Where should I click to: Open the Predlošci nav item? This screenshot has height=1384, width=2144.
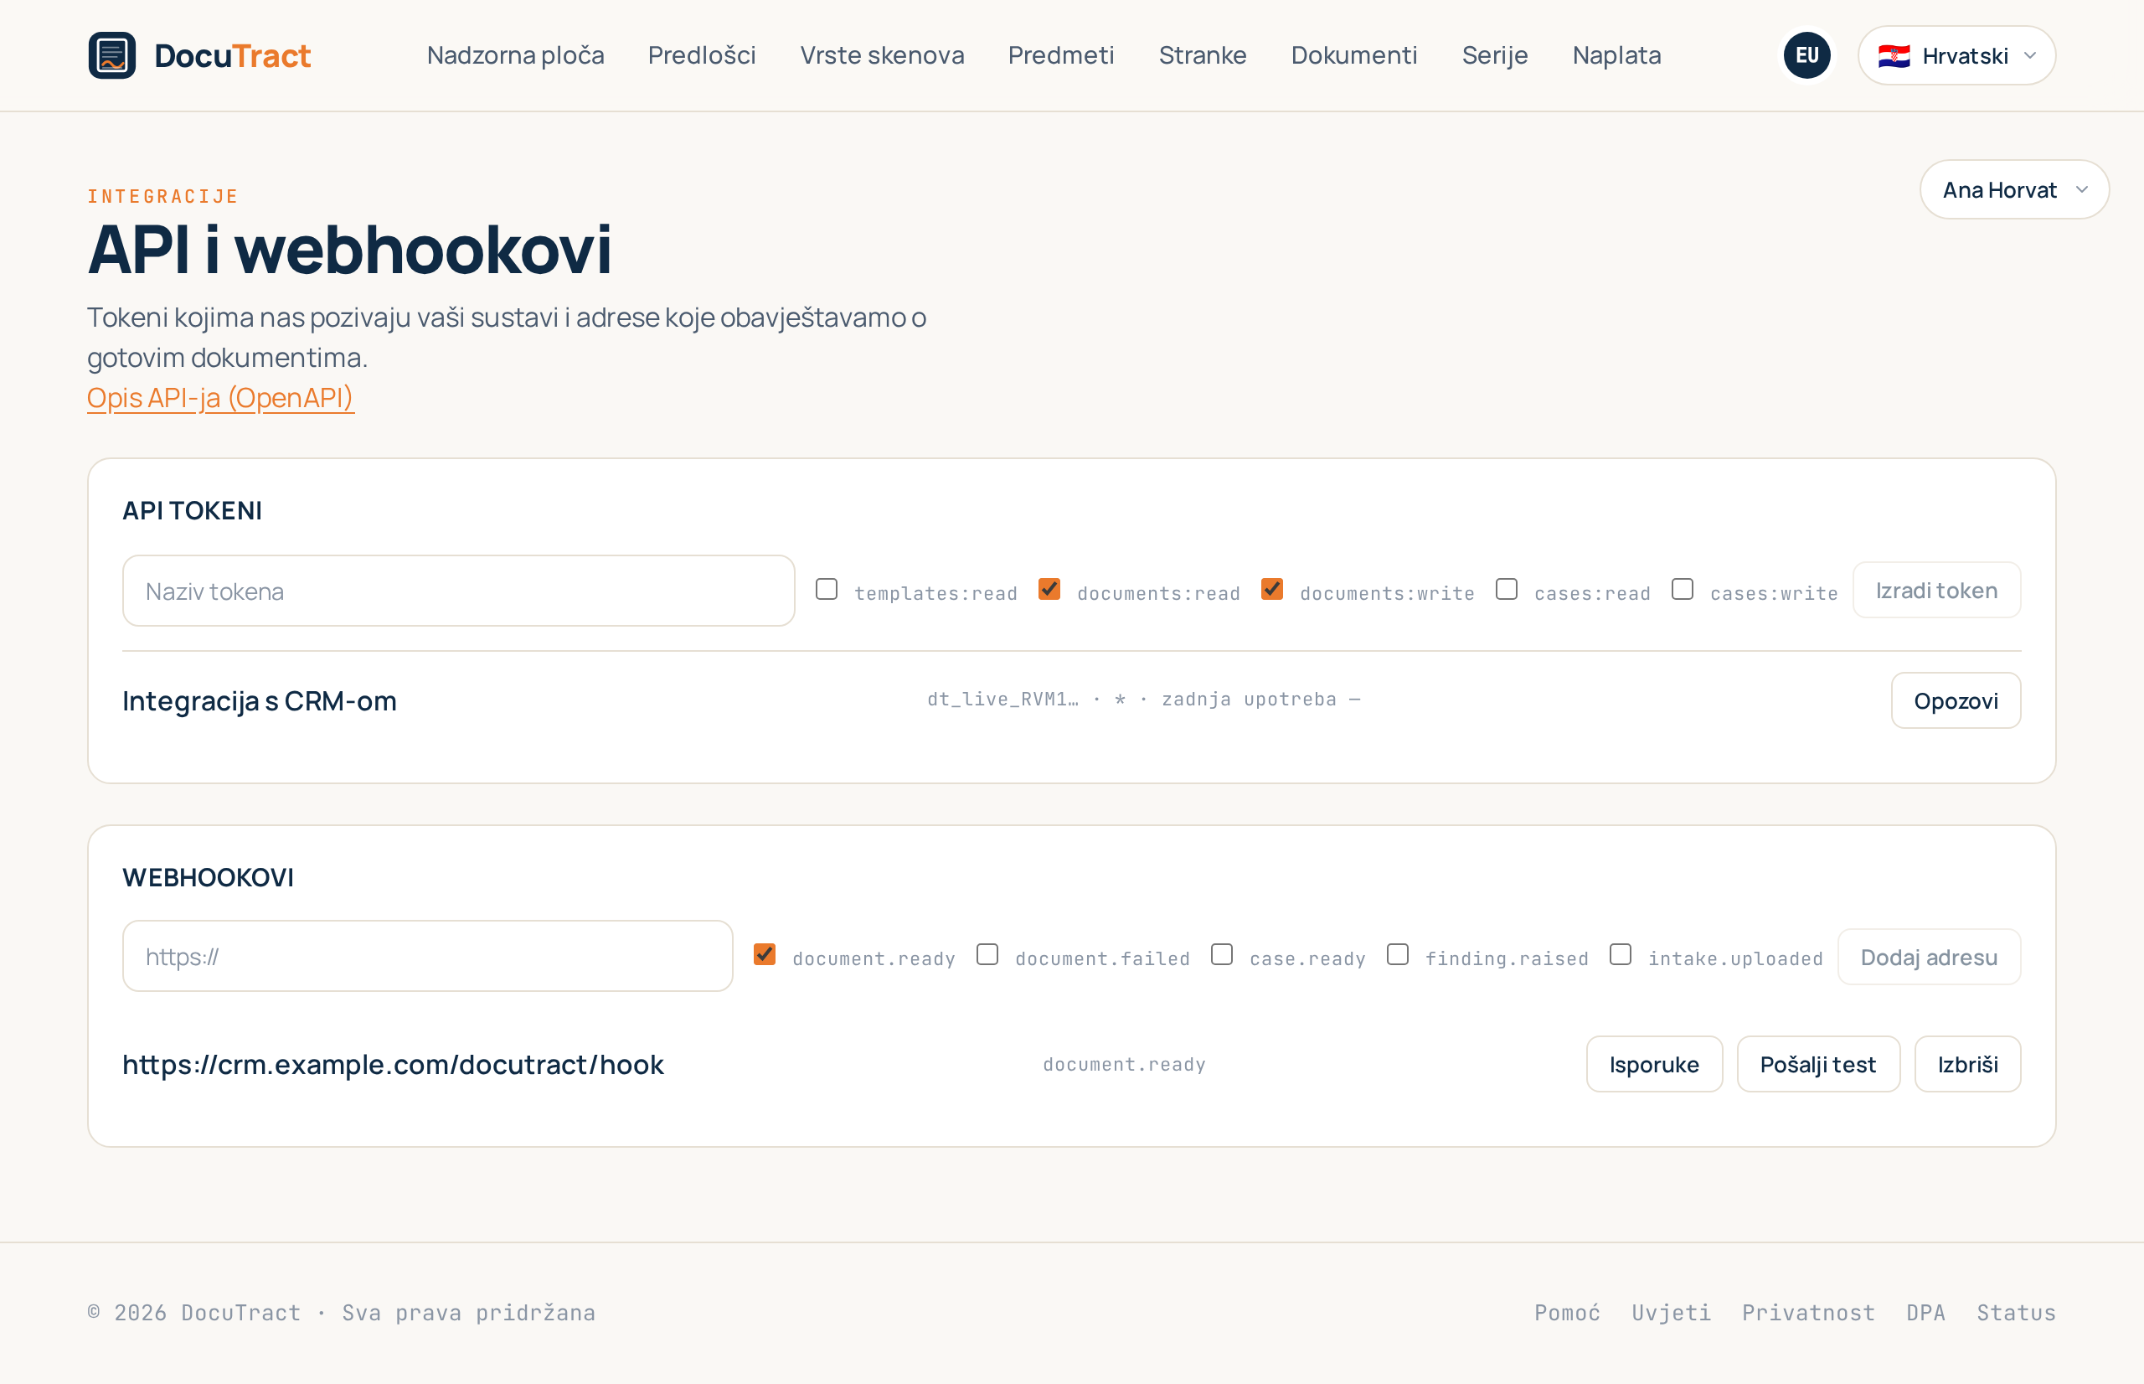pos(702,56)
